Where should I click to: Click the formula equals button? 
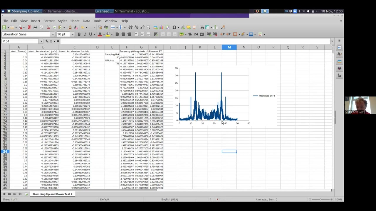coord(58,41)
